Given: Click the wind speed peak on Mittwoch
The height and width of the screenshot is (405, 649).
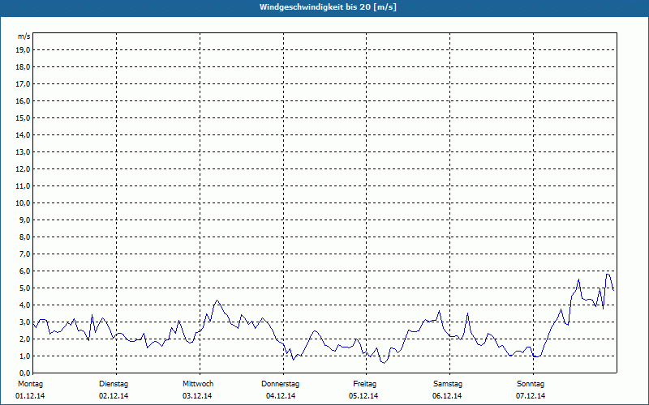Looking at the screenshot, I should (217, 301).
